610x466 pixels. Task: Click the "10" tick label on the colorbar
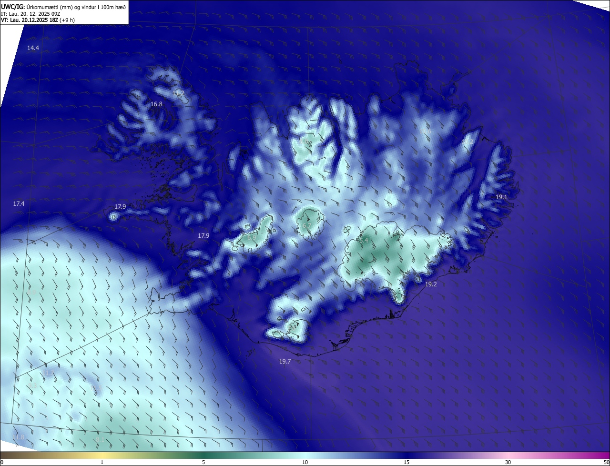[x=305, y=462]
